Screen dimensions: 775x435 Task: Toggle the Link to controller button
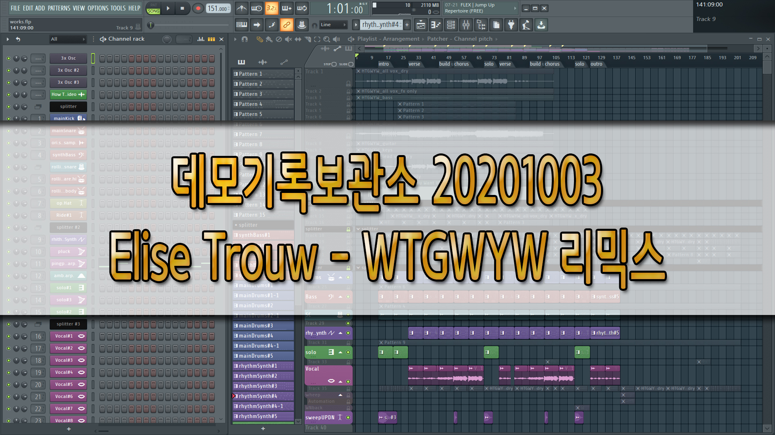tap(286, 25)
